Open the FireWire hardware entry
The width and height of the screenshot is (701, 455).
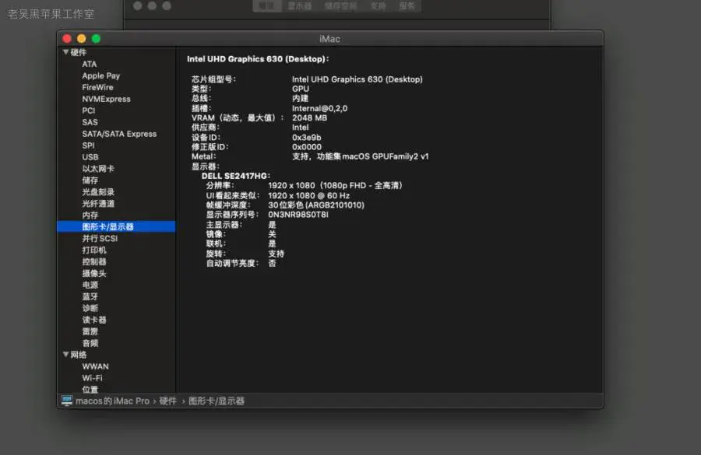(x=97, y=88)
